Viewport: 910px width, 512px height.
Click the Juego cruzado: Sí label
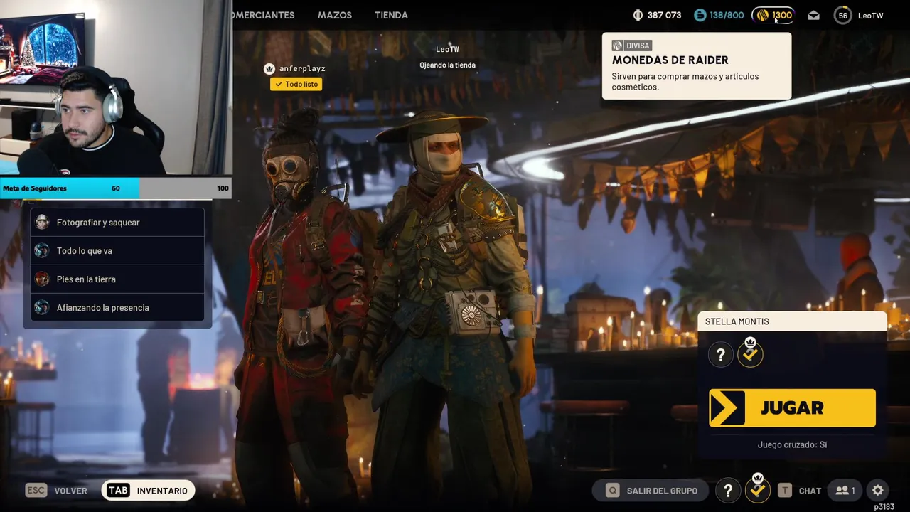(x=792, y=444)
